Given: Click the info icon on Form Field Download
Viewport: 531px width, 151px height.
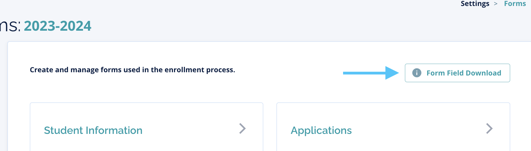Looking at the screenshot, I should point(417,73).
